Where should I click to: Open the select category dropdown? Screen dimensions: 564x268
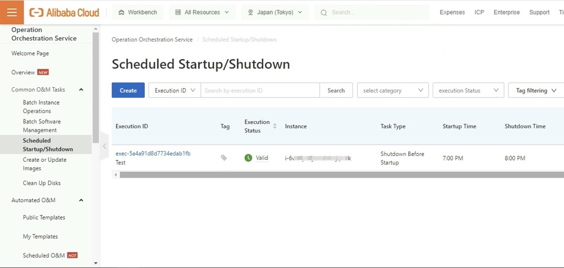(x=393, y=90)
